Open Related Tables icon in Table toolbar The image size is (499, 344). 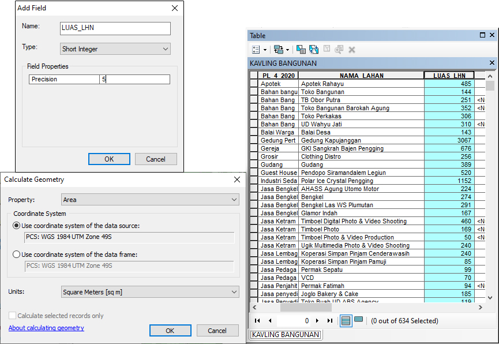point(279,50)
